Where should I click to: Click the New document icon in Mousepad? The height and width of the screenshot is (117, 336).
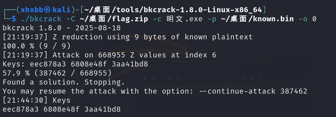[145, 78]
